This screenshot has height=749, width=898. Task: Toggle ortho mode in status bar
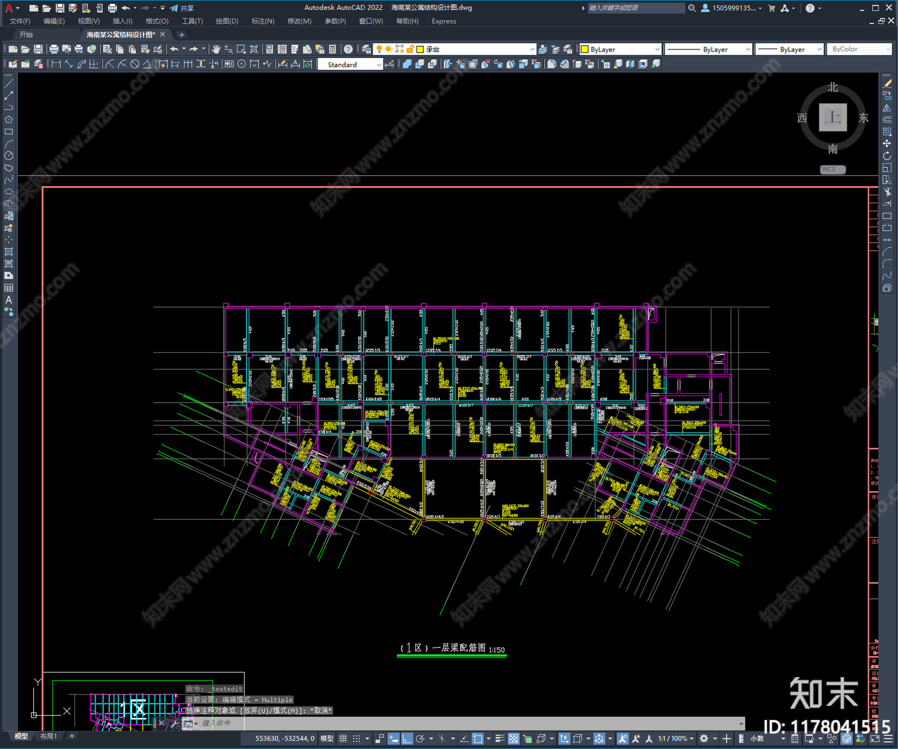(x=407, y=738)
